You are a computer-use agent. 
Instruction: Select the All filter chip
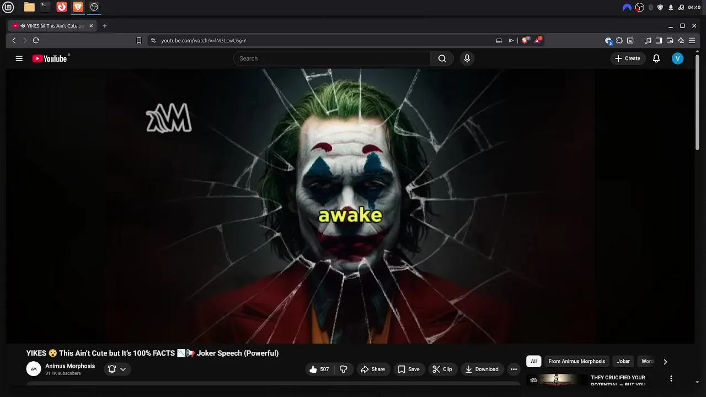533,362
